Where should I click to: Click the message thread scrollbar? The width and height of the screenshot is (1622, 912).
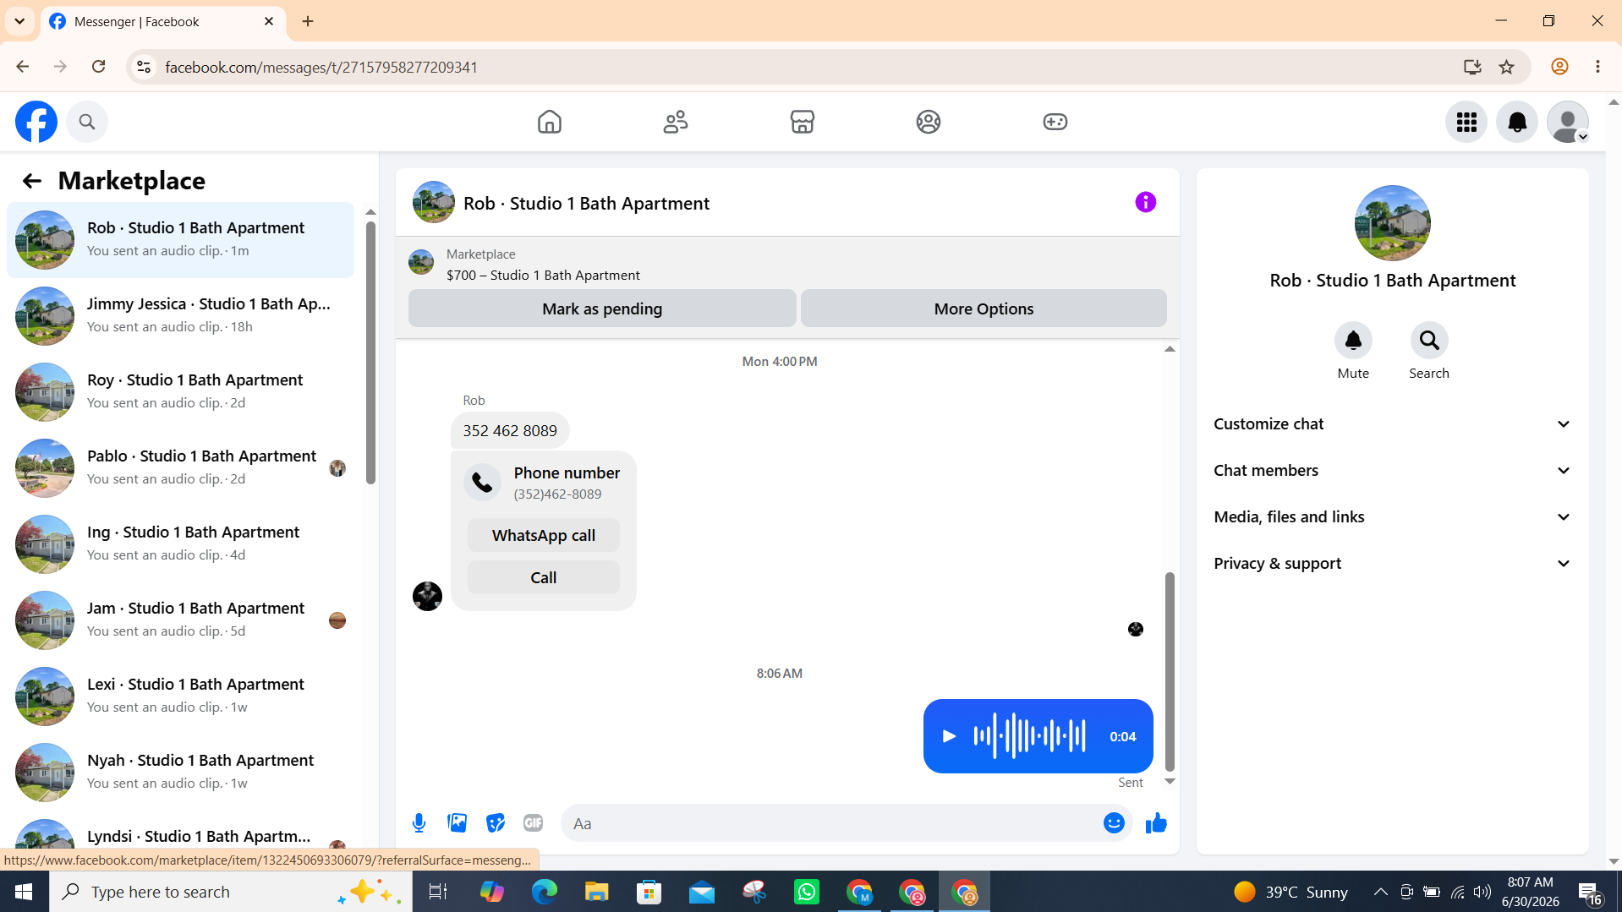pyautogui.click(x=1170, y=672)
